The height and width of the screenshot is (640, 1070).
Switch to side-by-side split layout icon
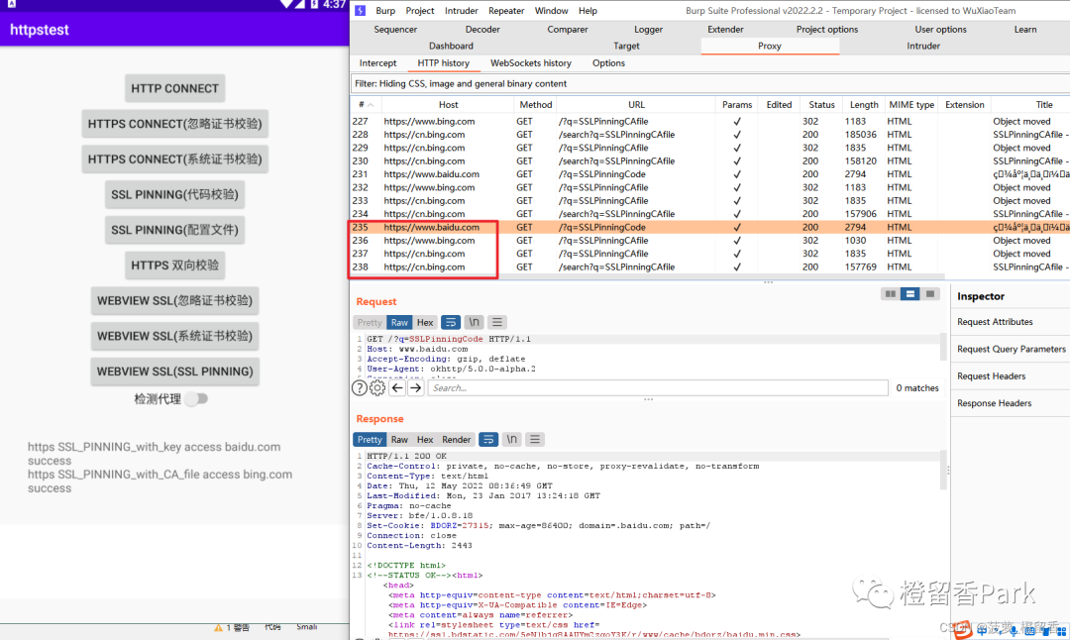(890, 294)
